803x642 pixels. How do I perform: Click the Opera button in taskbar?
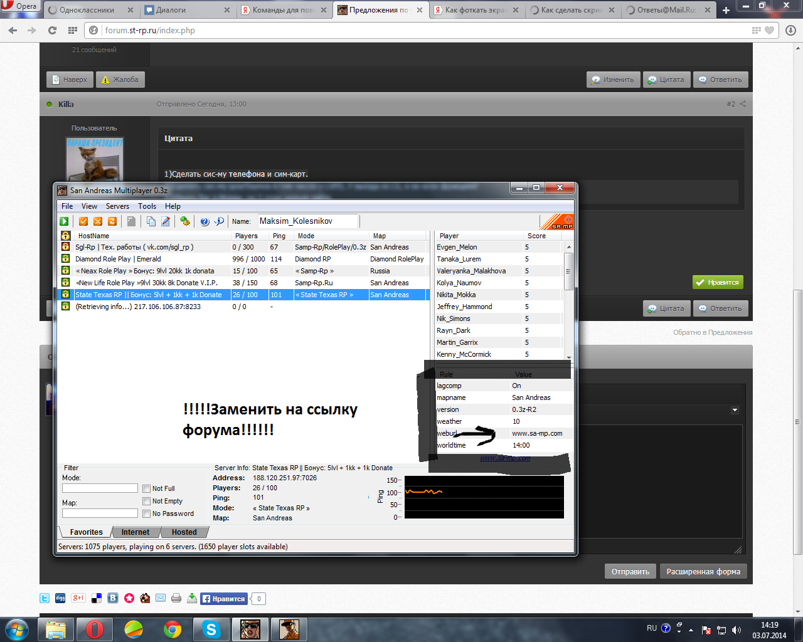95,629
